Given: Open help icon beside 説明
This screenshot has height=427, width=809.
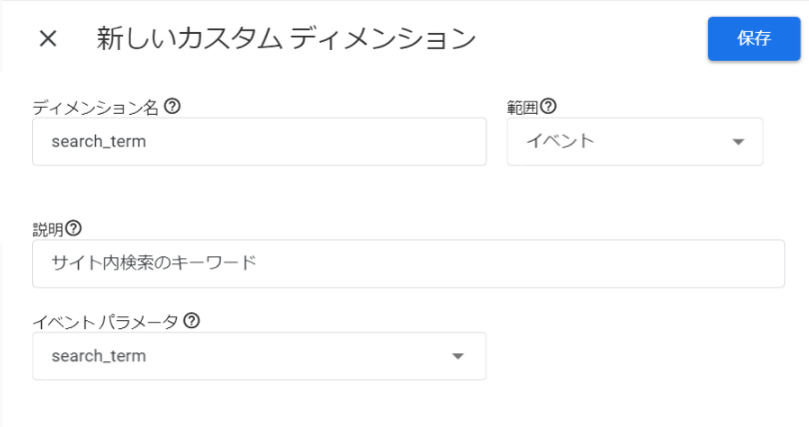Looking at the screenshot, I should coord(73,228).
